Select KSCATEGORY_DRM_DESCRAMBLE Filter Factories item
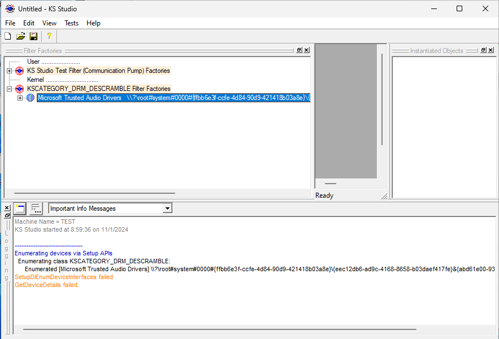Image resolution: width=499 pixels, height=339 pixels. click(99, 89)
